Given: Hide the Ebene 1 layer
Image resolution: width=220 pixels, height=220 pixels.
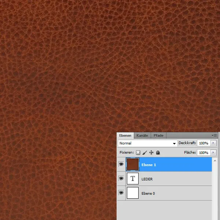Looking at the screenshot, I should point(121,165).
